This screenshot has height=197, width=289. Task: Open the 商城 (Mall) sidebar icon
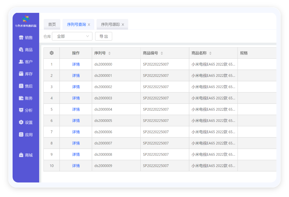[25, 155]
